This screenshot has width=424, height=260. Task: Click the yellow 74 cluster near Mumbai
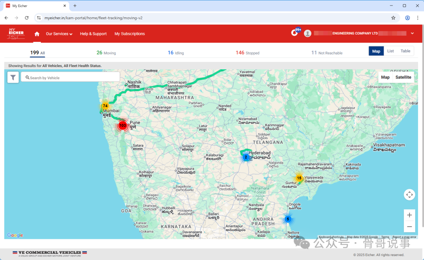tap(105, 106)
